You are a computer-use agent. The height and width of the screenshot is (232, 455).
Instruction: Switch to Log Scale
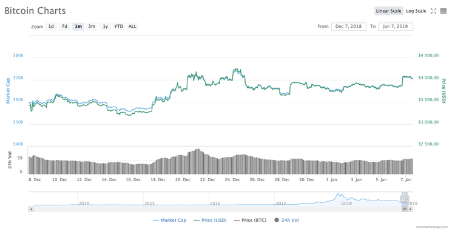pos(416,11)
